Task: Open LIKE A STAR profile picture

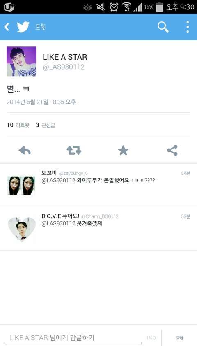Action: pyautogui.click(x=21, y=61)
